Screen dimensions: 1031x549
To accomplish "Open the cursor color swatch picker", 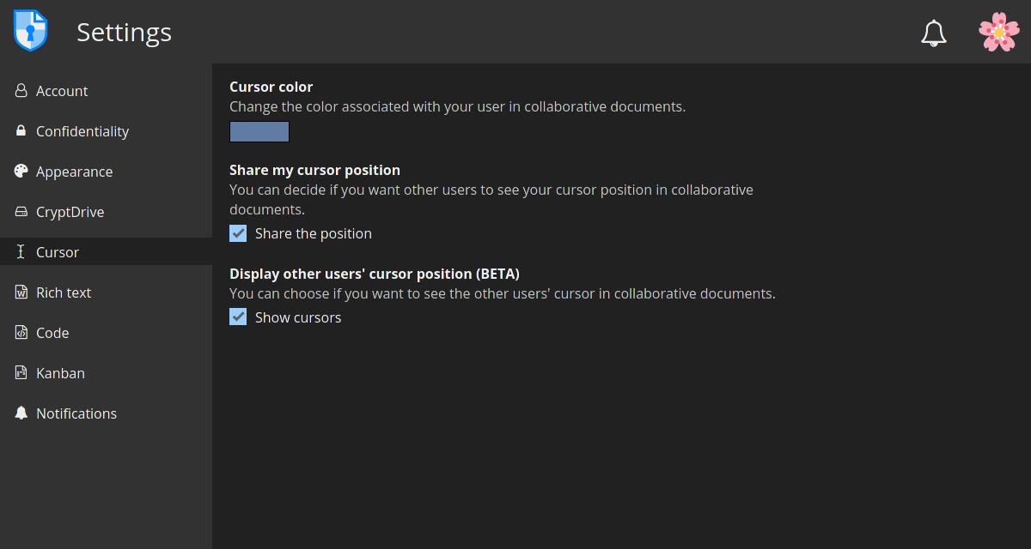I will coord(259,132).
